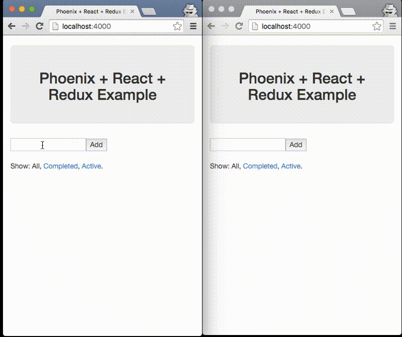Click page icon in left address bar

click(55, 26)
